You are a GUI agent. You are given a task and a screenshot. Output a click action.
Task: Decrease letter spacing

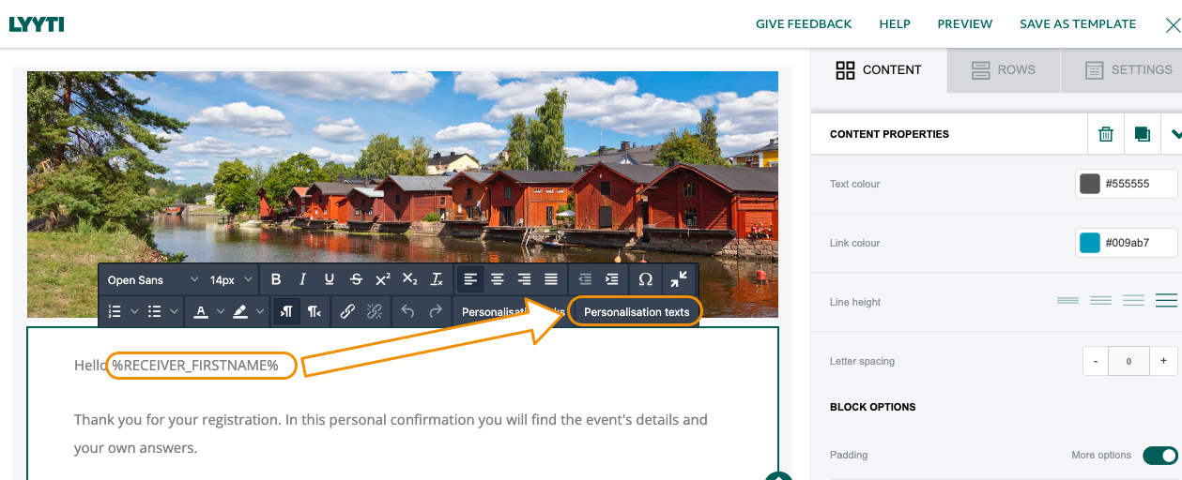(1096, 361)
